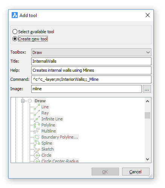Image resolution: width=165 pixels, height=188 pixels.
Task: Select the Ray tool icon
Action: tap(37, 113)
